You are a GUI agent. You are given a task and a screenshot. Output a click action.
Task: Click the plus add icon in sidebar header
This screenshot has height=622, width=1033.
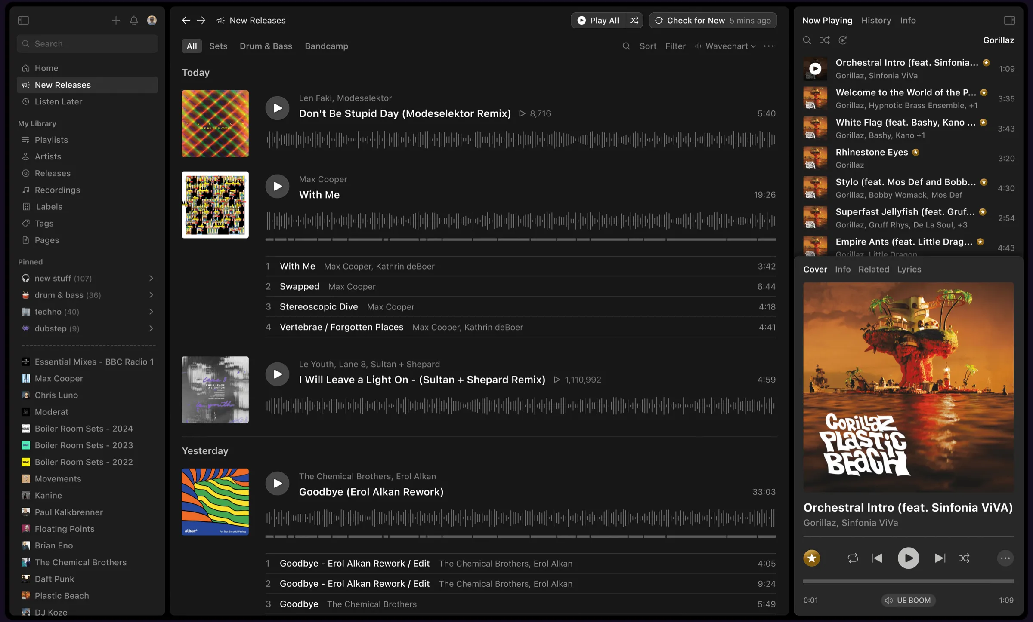pyautogui.click(x=116, y=20)
